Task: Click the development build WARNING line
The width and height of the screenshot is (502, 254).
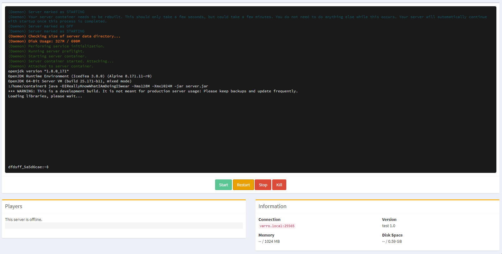Action: 153,91
